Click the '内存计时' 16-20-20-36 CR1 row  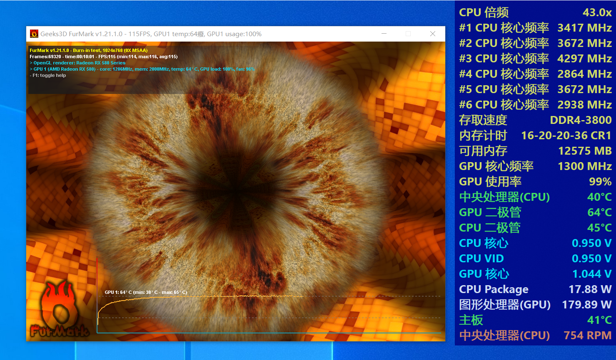pyautogui.click(x=535, y=136)
